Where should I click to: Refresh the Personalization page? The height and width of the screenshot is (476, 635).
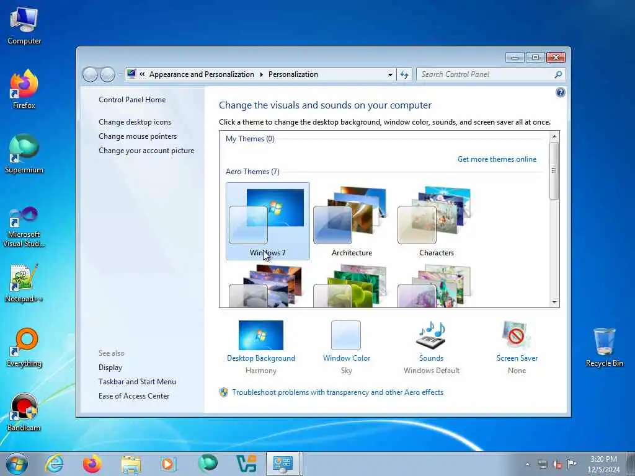(x=404, y=74)
